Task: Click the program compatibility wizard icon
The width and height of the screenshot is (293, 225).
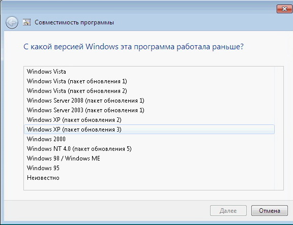Action: (26, 22)
